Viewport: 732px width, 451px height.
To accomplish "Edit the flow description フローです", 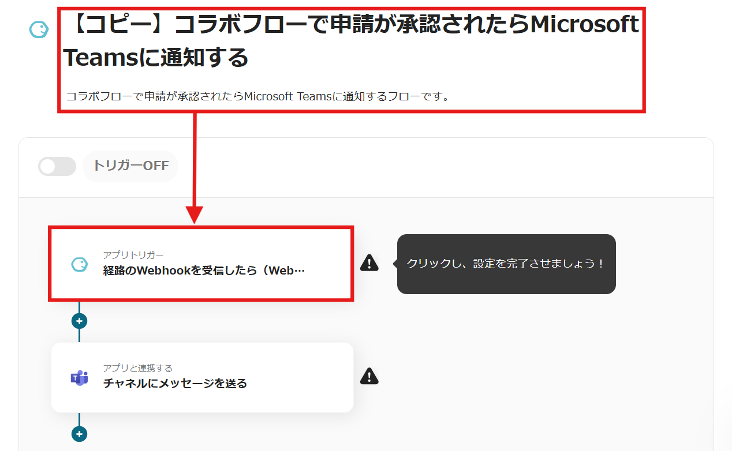I will tap(257, 96).
